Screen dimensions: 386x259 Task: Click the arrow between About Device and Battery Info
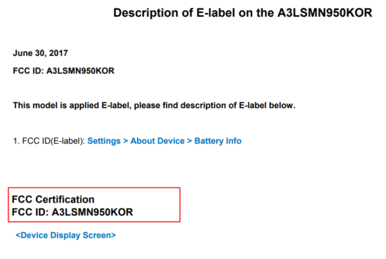pos(188,140)
